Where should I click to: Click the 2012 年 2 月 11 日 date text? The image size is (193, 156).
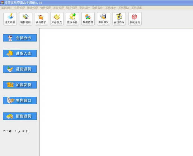click(16, 131)
